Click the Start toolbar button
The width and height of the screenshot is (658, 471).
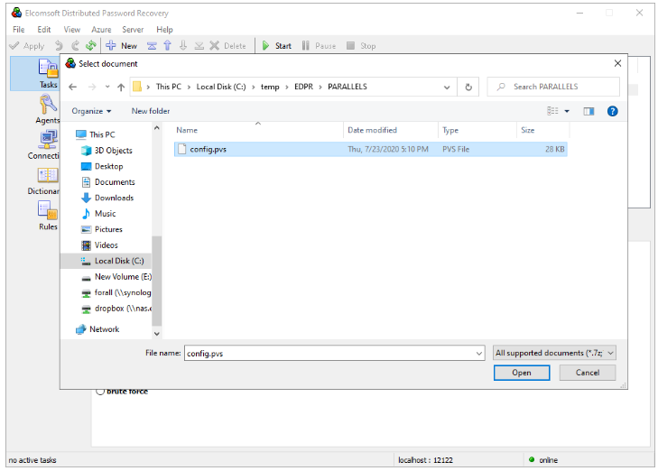click(x=276, y=45)
